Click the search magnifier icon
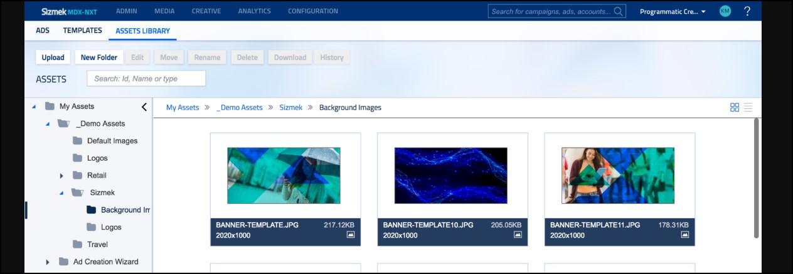This screenshot has height=274, width=793. (619, 11)
